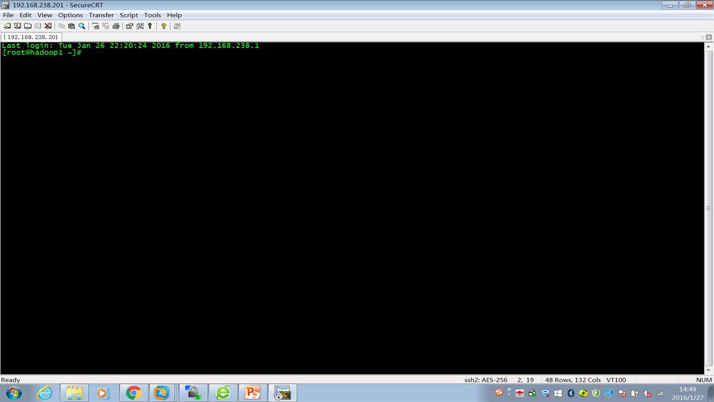Click the 'Last login' line in terminal
The image size is (714, 402).
click(131, 46)
